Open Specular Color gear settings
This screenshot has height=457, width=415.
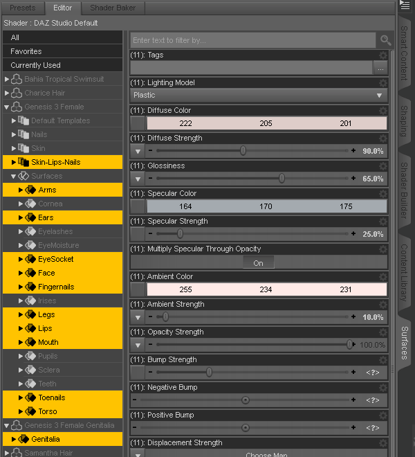pyautogui.click(x=383, y=193)
